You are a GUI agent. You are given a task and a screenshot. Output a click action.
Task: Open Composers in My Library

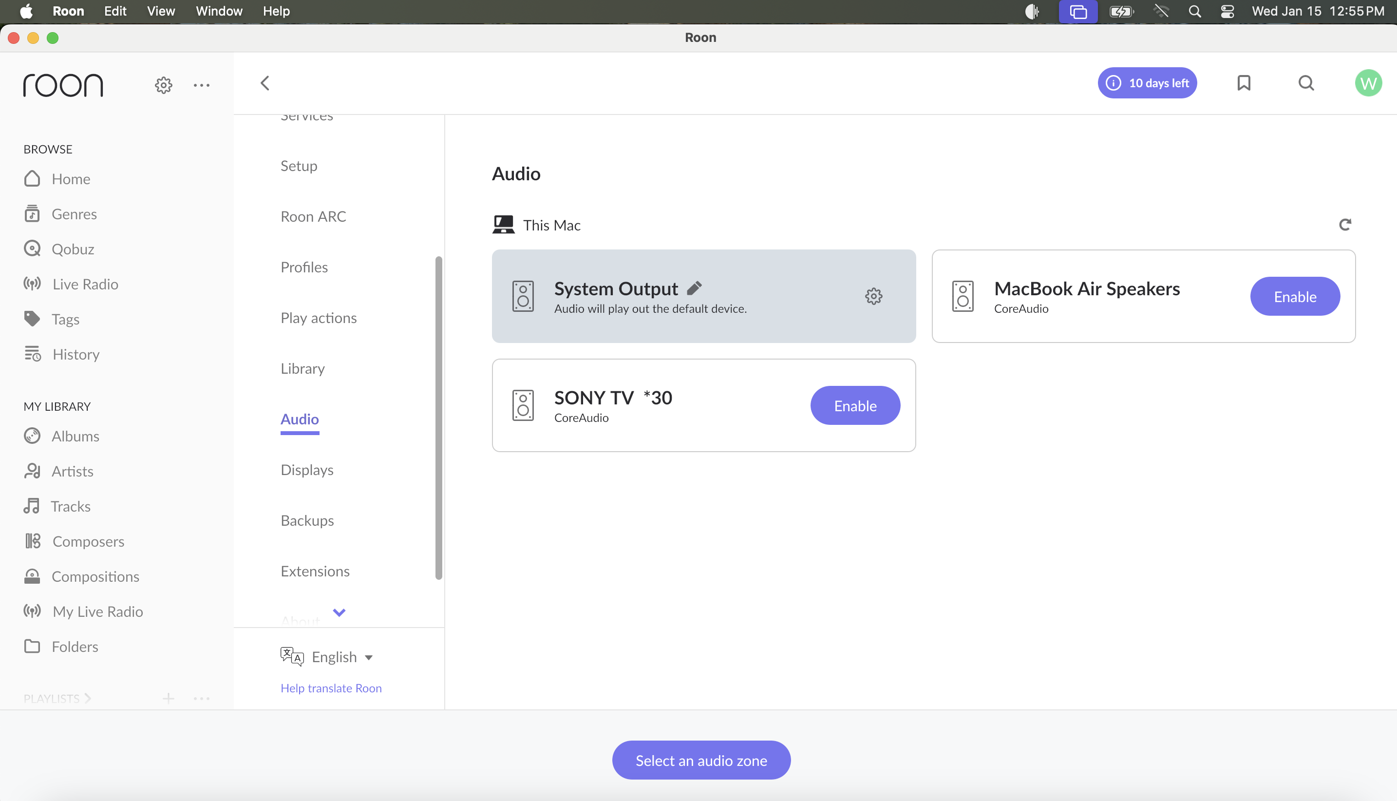point(74,541)
